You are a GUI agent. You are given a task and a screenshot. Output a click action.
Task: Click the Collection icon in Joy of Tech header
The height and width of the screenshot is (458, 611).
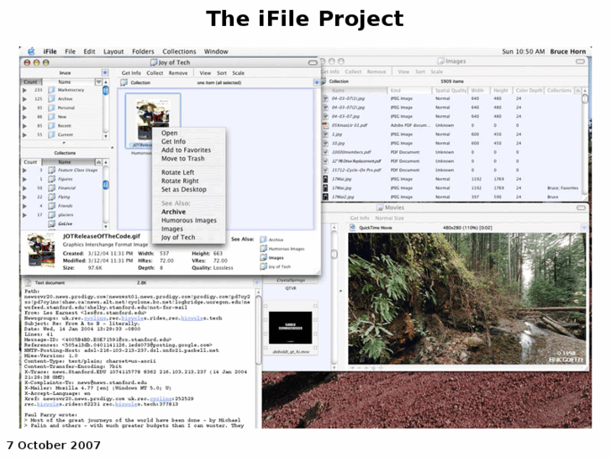pyautogui.click(x=124, y=82)
